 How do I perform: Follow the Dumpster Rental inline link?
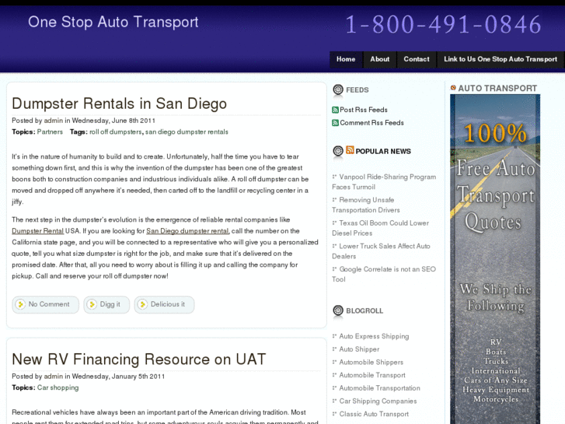tap(38, 231)
